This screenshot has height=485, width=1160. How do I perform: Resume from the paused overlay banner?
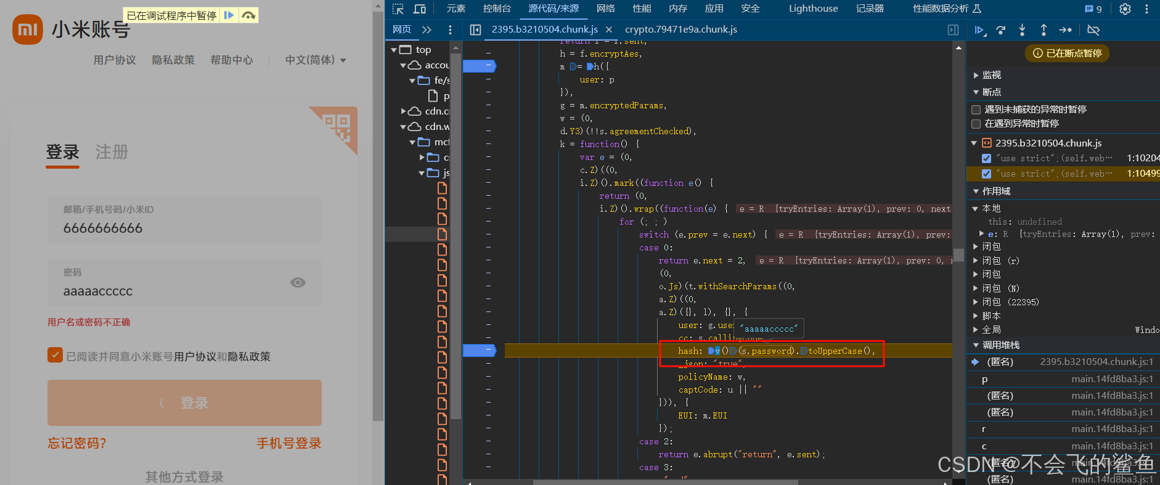[x=229, y=15]
